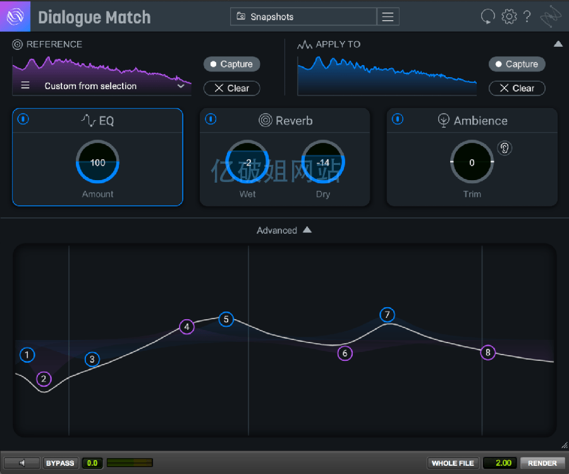Collapse the top profile panel arrow
The width and height of the screenshot is (569, 474).
558,44
